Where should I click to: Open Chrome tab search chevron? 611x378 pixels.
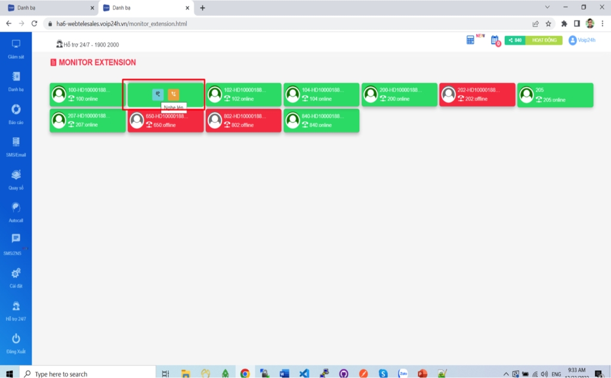[x=548, y=7]
